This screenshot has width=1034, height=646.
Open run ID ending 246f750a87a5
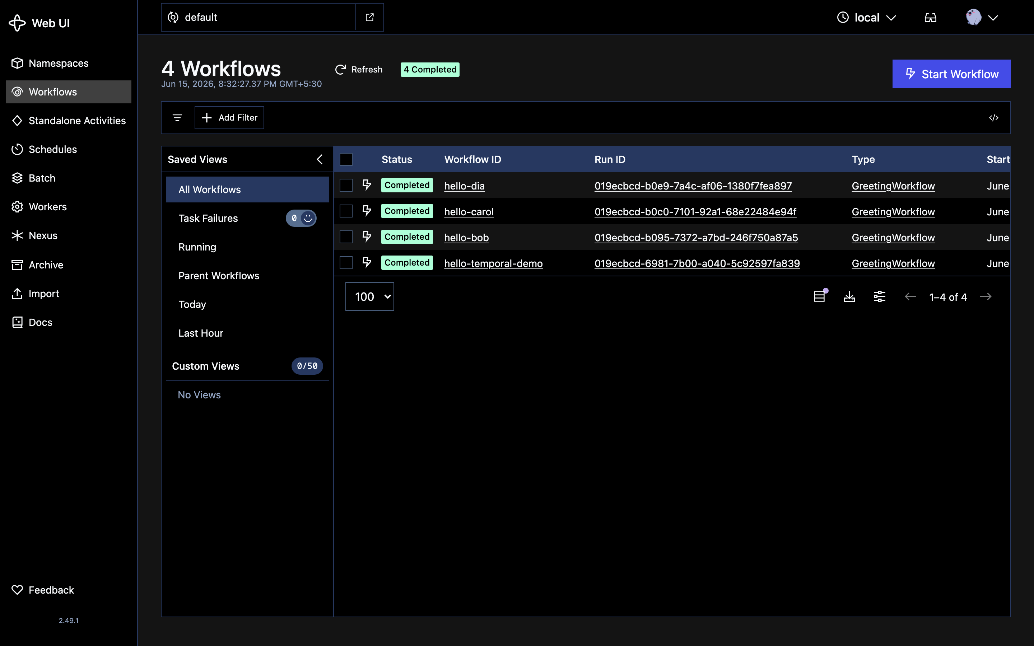696,238
